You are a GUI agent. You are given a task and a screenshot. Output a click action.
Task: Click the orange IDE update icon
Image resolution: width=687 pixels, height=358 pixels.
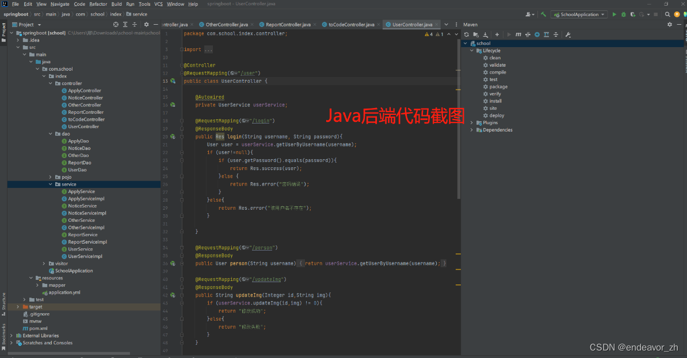(x=677, y=14)
